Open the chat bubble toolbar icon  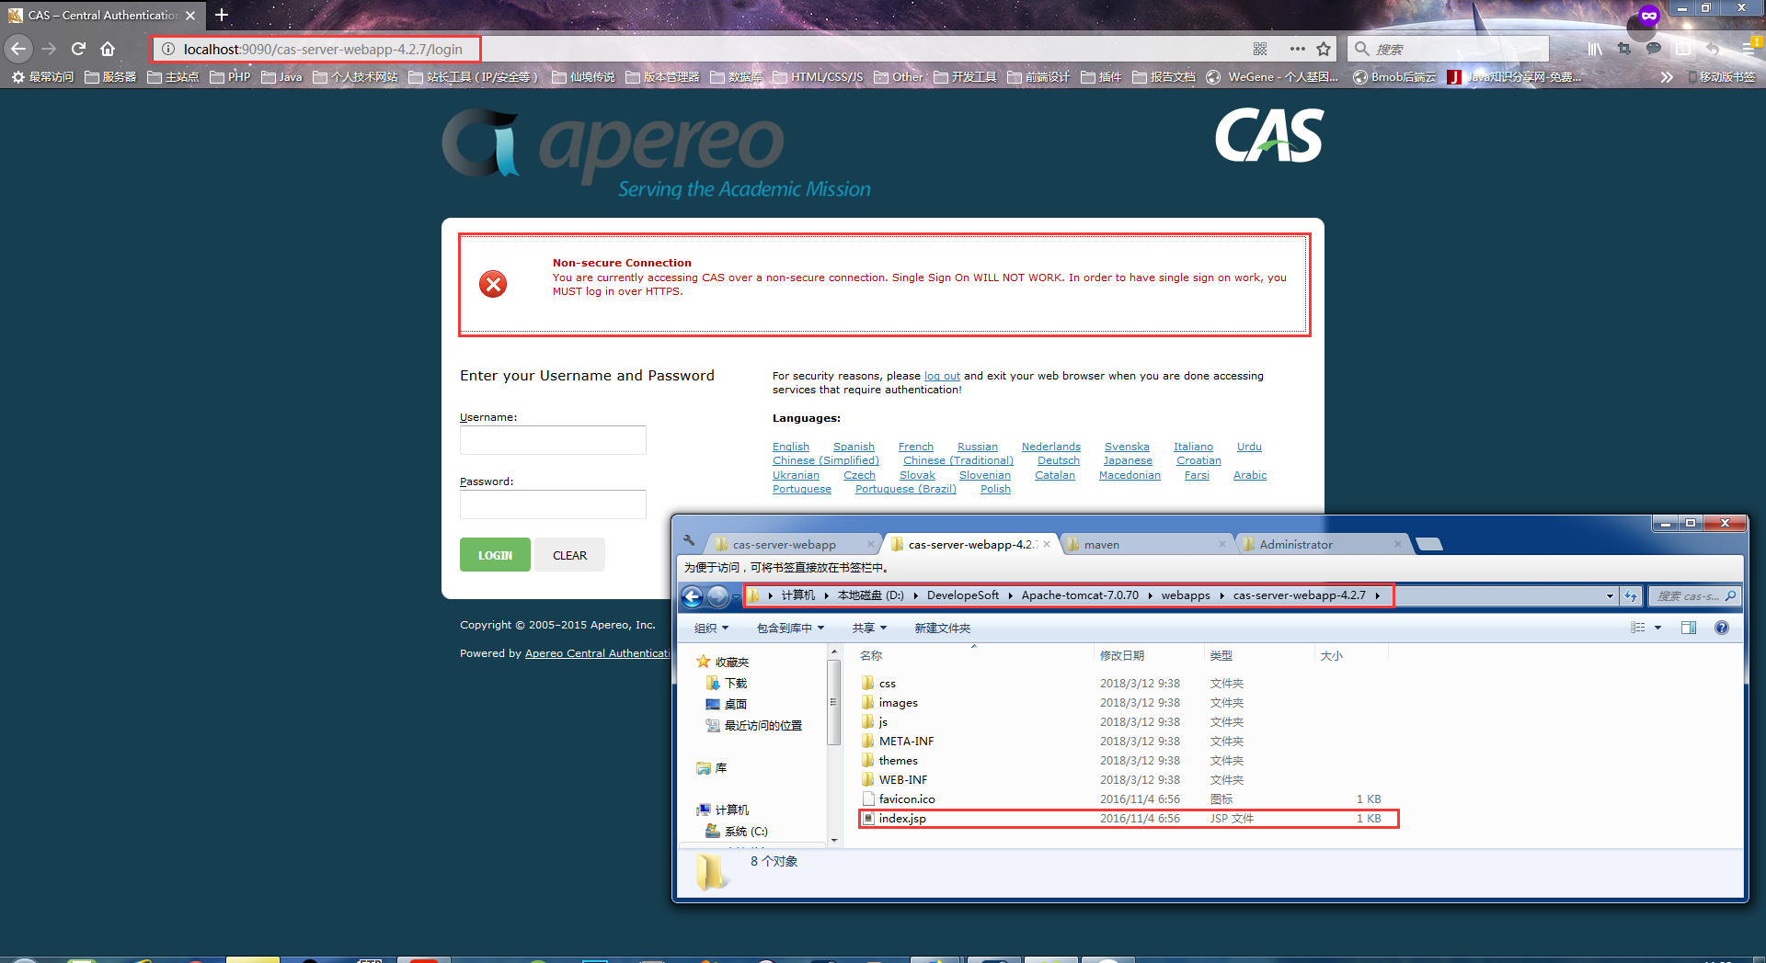(1654, 49)
